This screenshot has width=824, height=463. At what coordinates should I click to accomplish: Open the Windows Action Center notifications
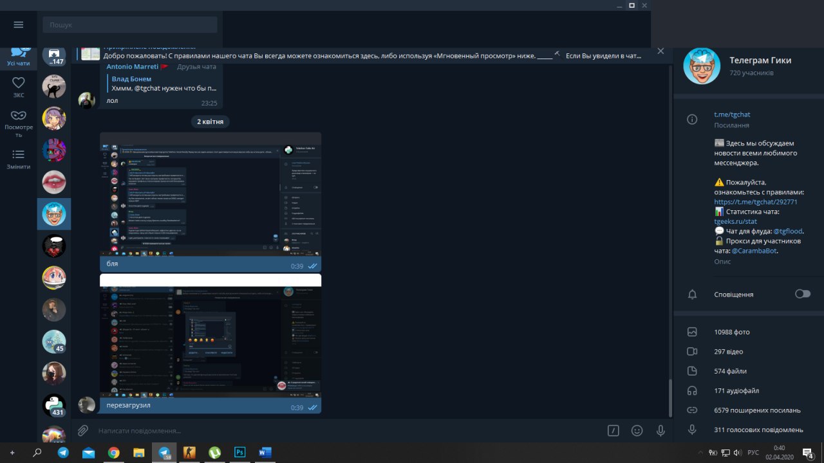pyautogui.click(x=808, y=453)
